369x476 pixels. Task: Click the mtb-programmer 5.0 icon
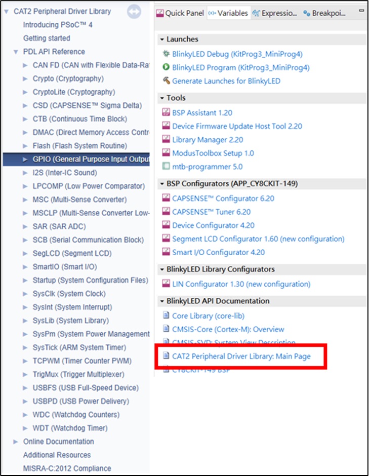pos(166,166)
